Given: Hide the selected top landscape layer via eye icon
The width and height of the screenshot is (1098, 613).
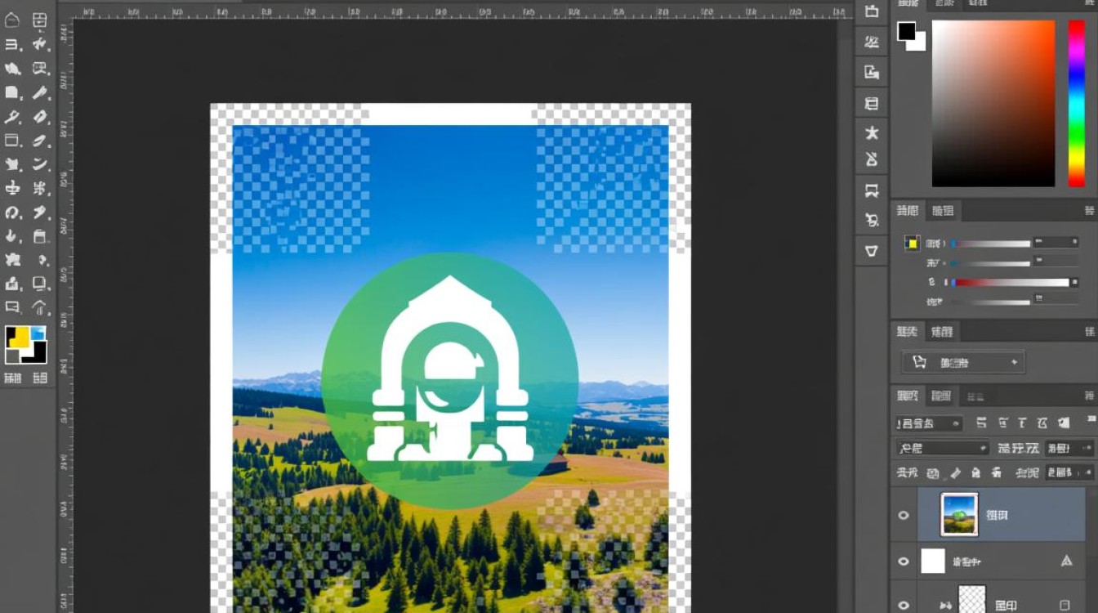Looking at the screenshot, I should point(904,516).
